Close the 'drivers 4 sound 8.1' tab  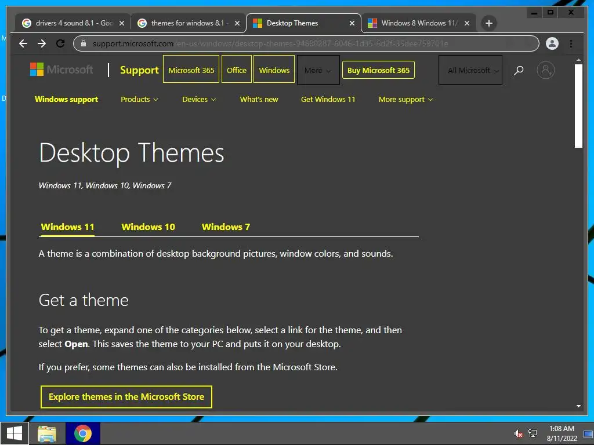coord(122,23)
